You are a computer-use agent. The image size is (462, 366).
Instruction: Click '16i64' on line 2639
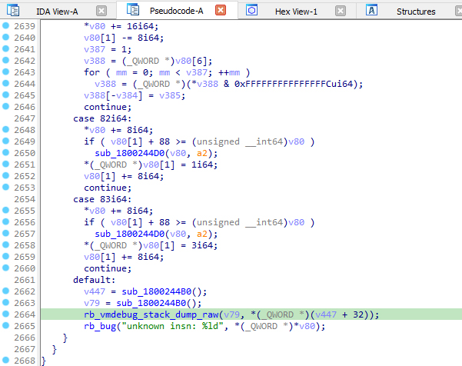coord(140,26)
